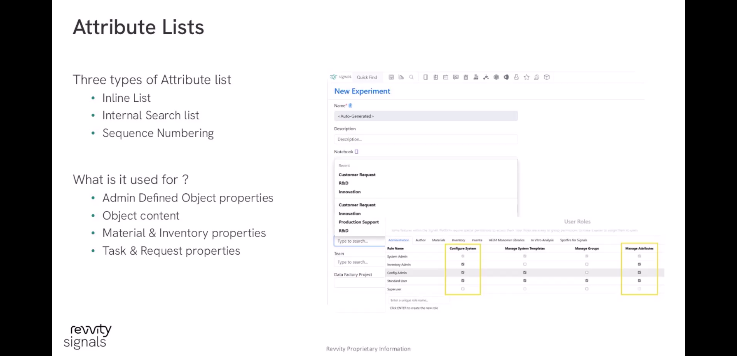Screen dimensions: 737x356
Task: Uncheck Configure System for Inventory Admin
Action: pyautogui.click(x=463, y=264)
